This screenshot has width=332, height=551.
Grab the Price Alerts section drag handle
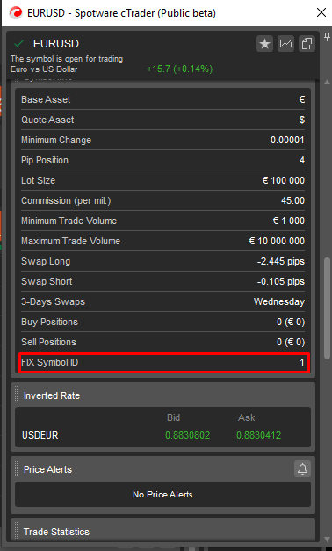17,468
